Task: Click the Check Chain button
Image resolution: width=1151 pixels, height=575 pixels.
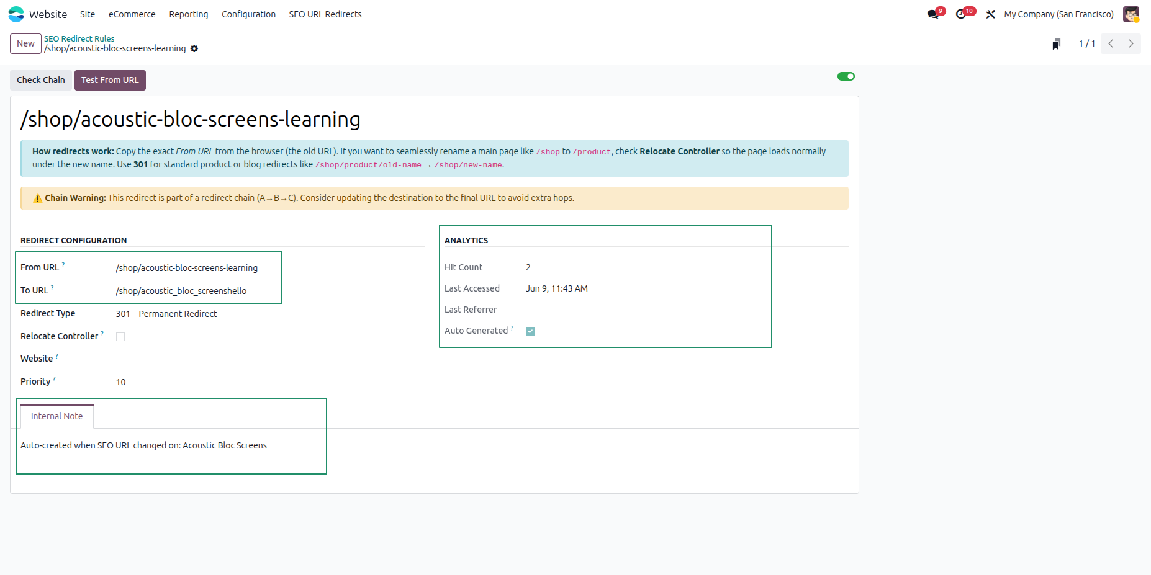Action: (x=41, y=80)
